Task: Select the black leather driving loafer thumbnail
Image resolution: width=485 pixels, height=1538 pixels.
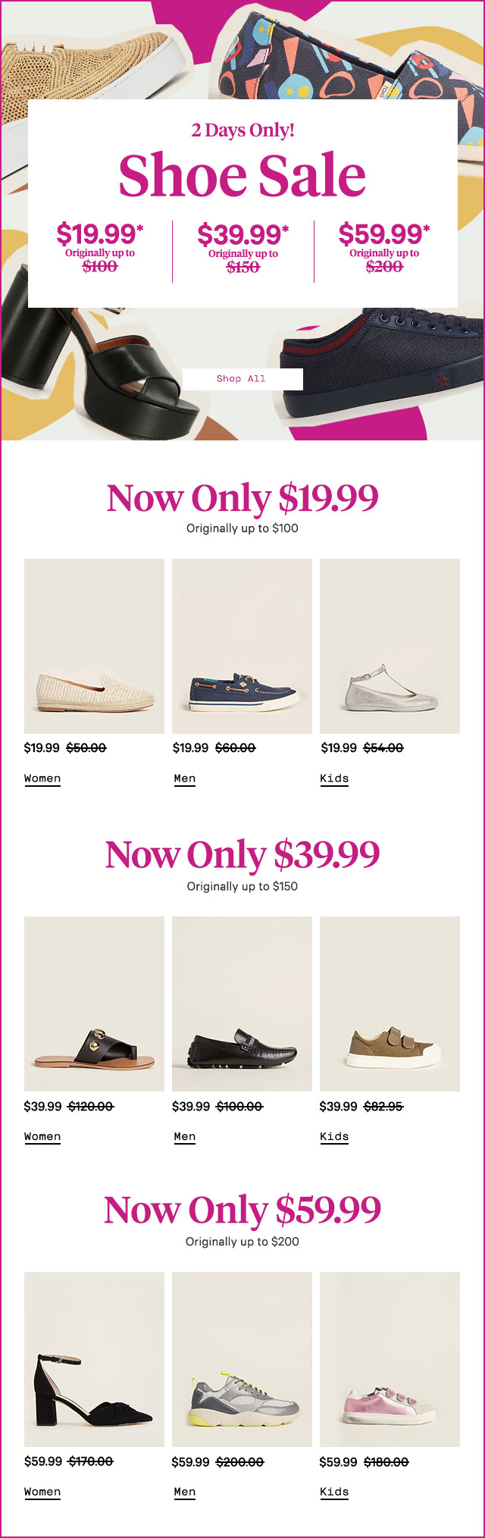Action: [242, 1004]
